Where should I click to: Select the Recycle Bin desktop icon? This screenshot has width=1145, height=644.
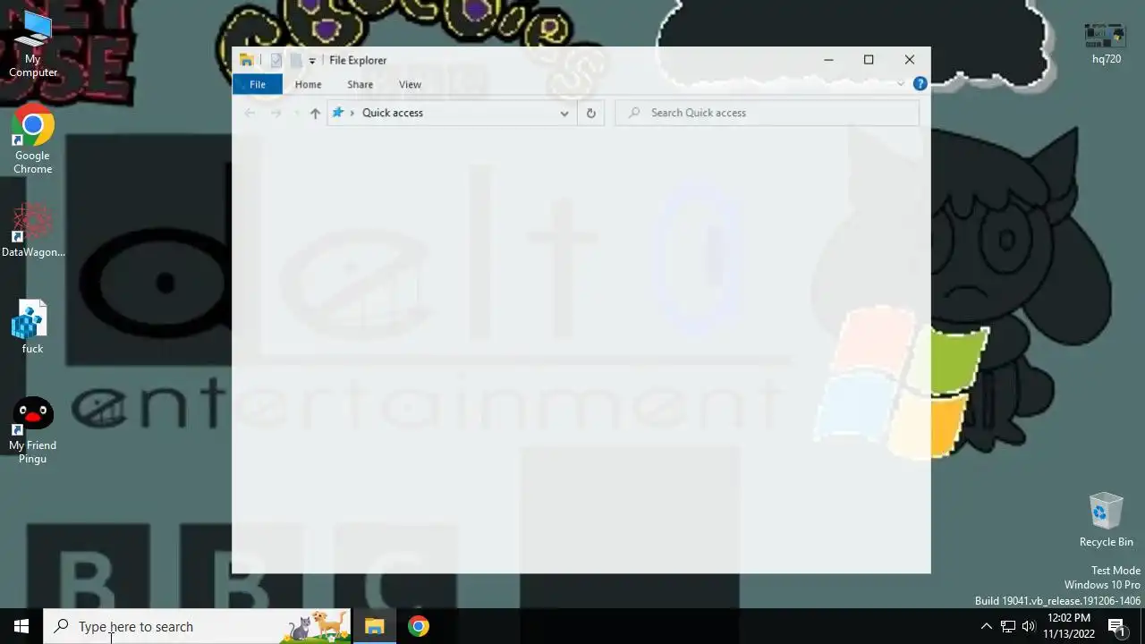pyautogui.click(x=1107, y=520)
